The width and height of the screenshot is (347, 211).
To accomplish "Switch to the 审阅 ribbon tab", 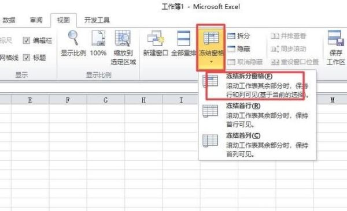I will click(x=36, y=20).
